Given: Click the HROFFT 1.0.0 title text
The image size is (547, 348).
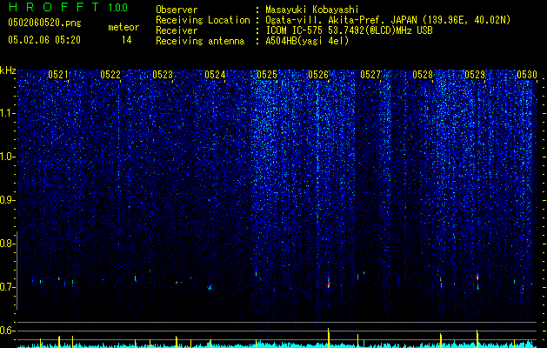Looking at the screenshot, I should [x=68, y=7].
